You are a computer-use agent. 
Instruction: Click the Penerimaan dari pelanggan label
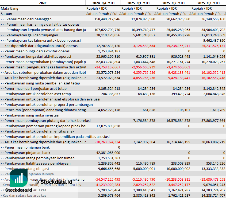click(x=29, y=19)
